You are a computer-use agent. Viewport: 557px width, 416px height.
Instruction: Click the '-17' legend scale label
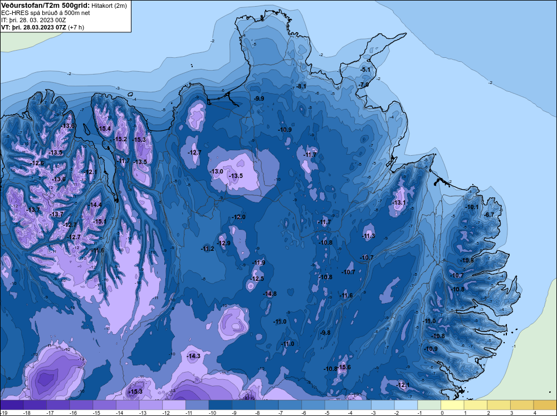click(49, 413)
